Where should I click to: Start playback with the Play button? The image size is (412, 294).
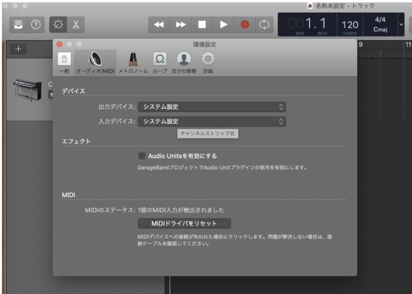(224, 25)
